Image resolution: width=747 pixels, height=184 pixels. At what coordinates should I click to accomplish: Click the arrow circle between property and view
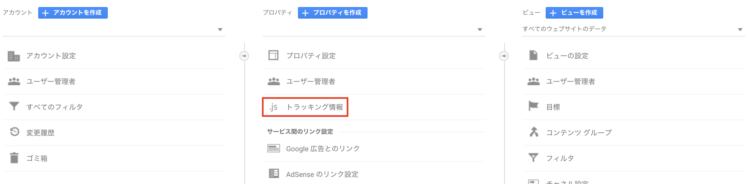(504, 56)
